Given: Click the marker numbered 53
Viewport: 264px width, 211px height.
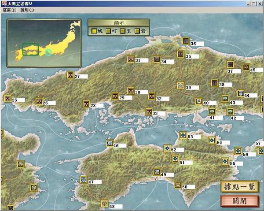Looking at the screenshot, I should tap(183, 135).
